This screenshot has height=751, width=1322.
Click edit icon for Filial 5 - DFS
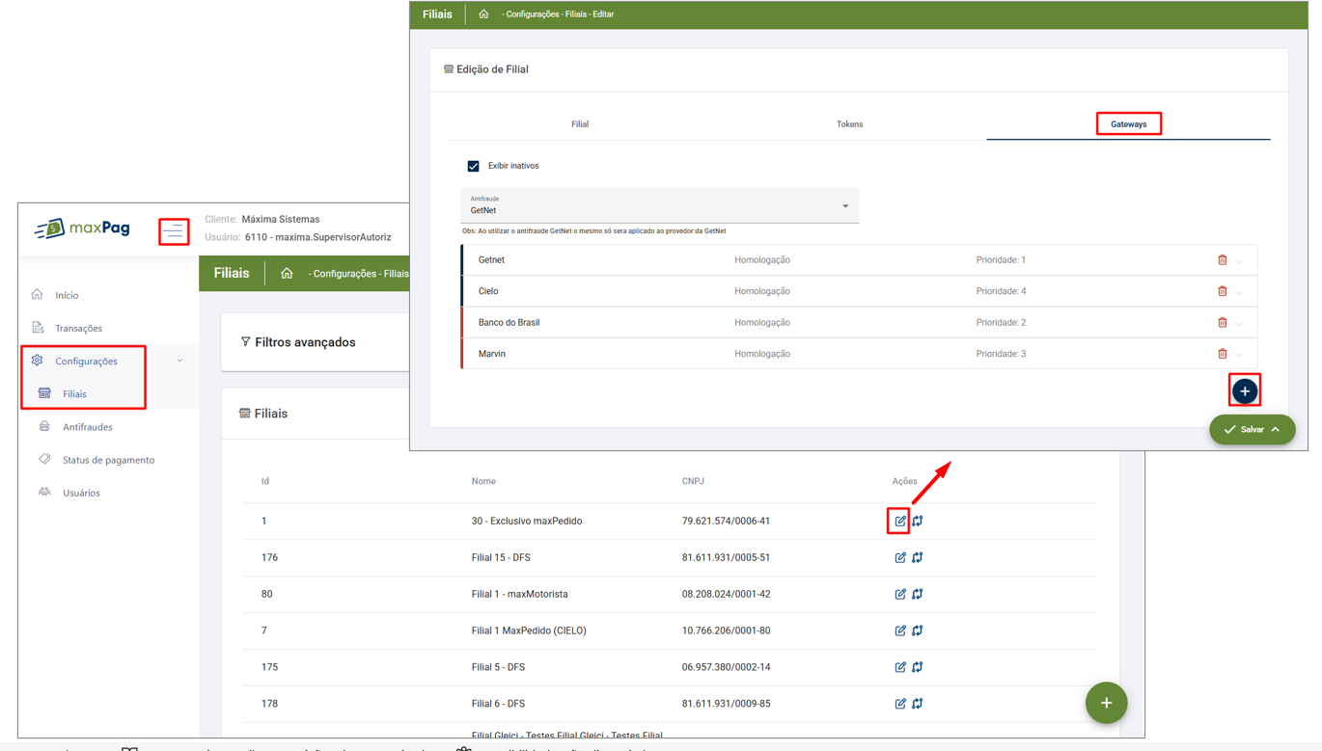pos(899,667)
